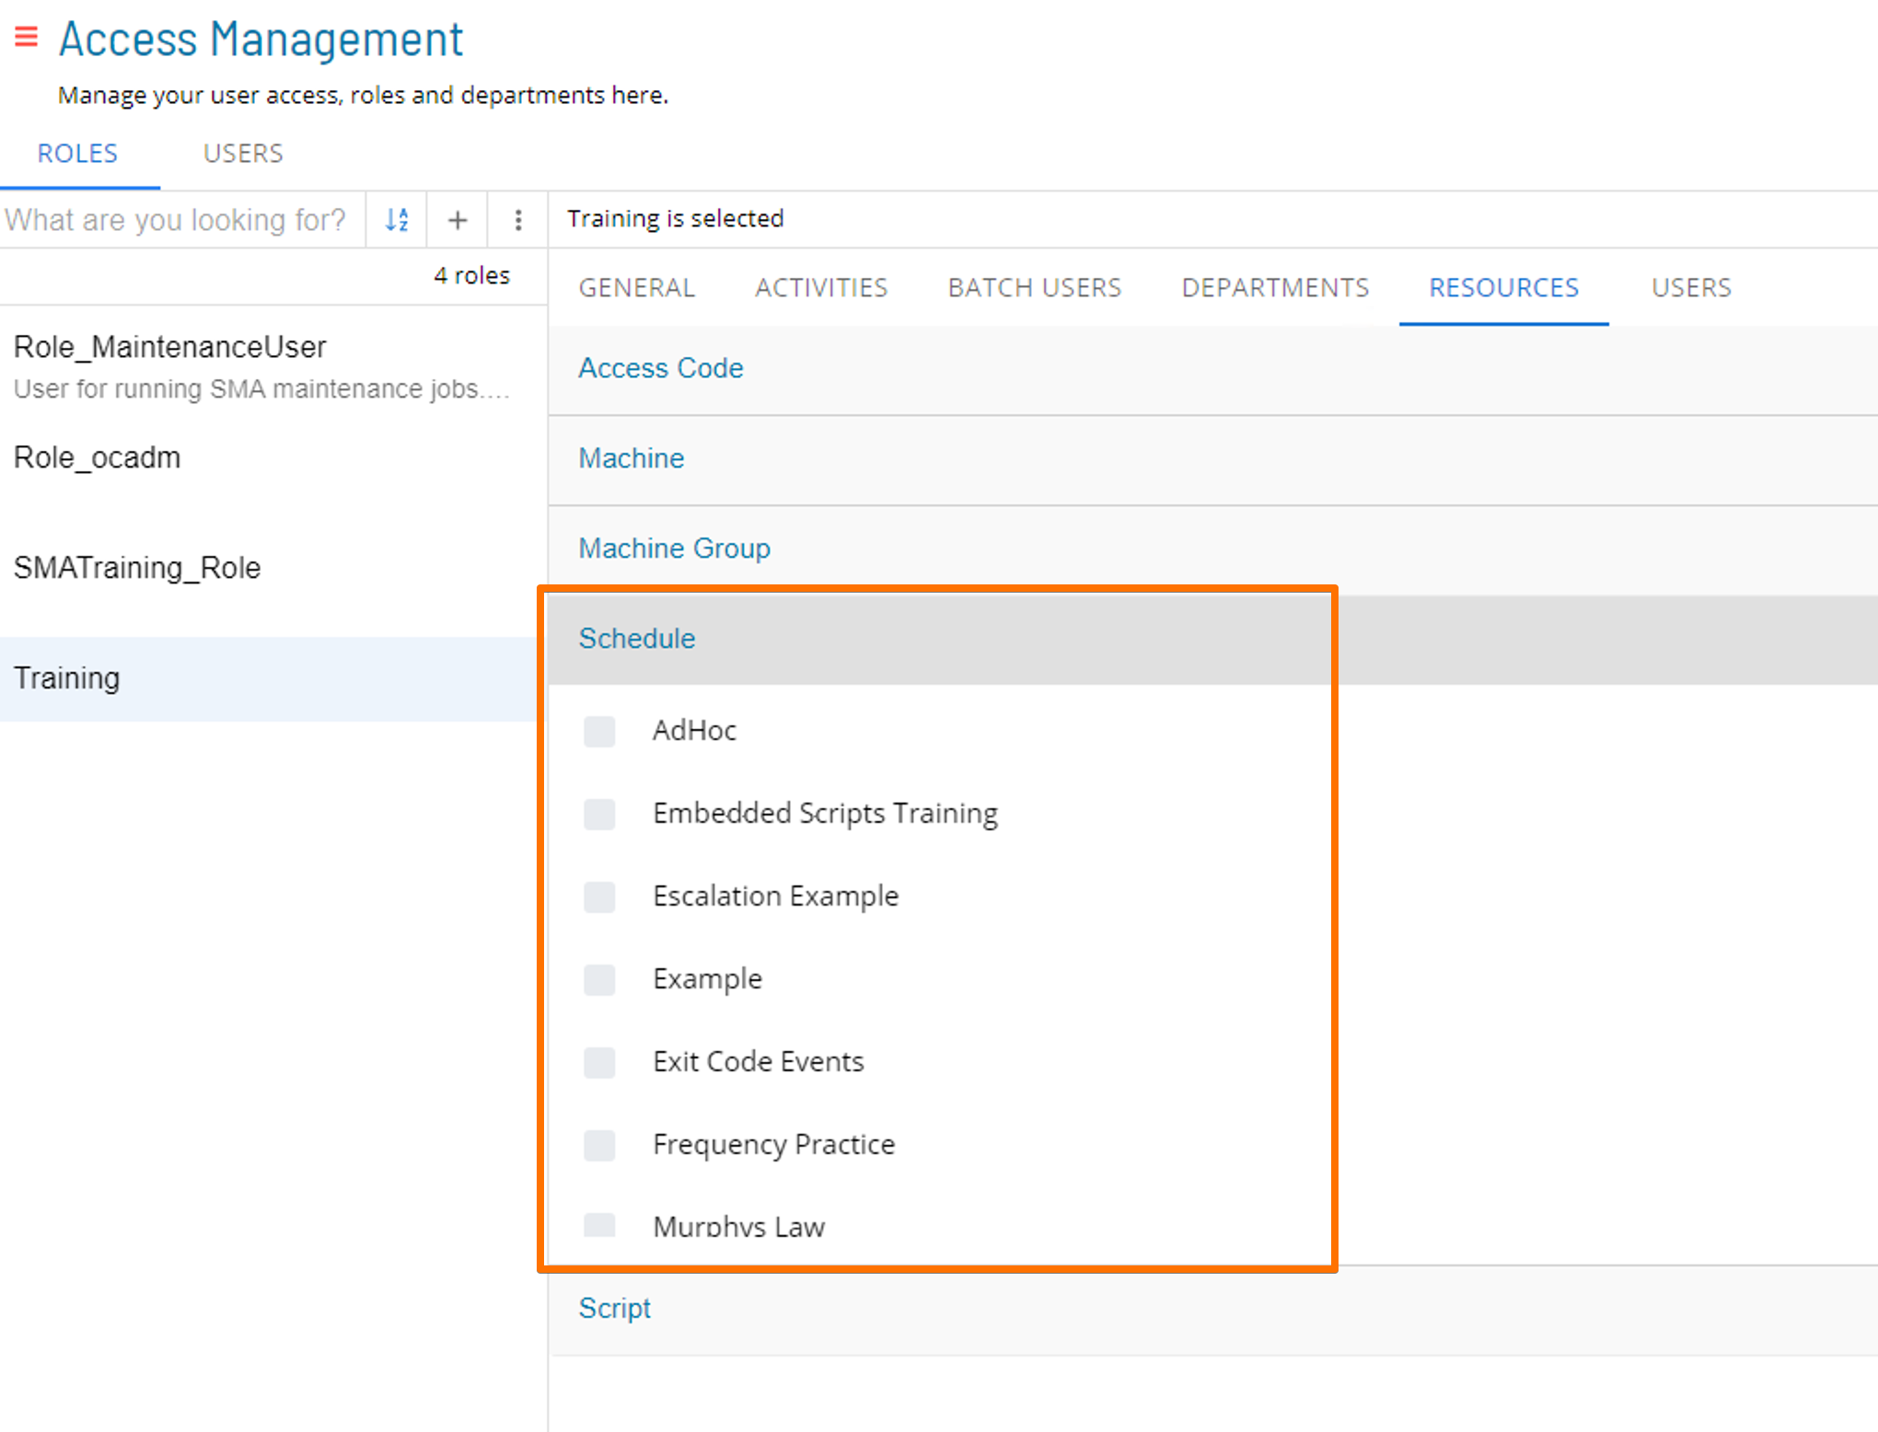
Task: Click the role search input field
Action: (x=182, y=220)
